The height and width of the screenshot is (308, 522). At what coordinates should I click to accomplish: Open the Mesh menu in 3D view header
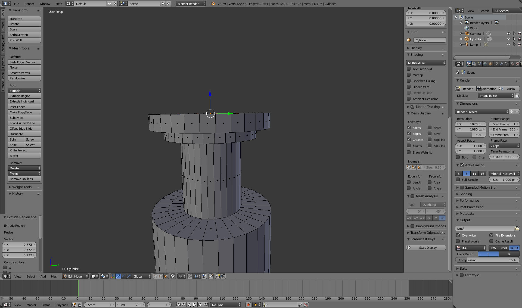coord(55,276)
